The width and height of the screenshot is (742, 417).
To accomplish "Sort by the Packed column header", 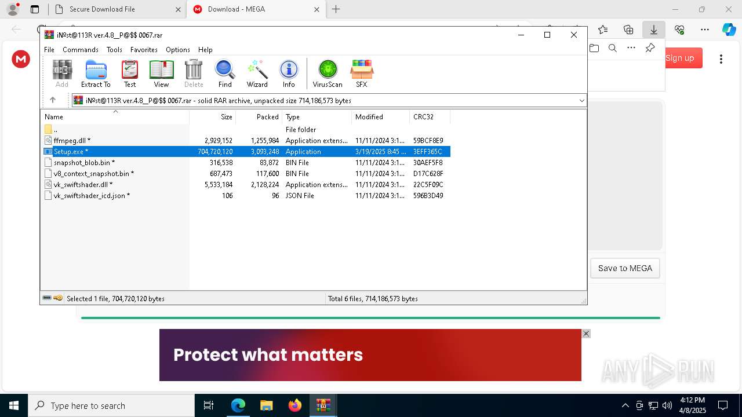I will pyautogui.click(x=259, y=117).
